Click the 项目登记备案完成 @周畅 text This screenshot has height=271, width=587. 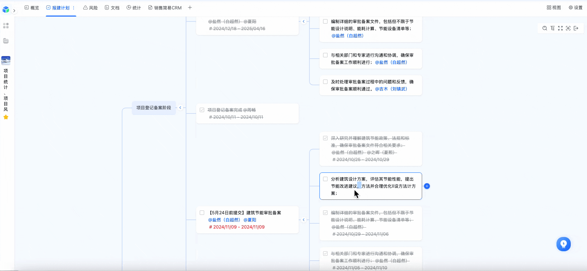[x=232, y=110]
